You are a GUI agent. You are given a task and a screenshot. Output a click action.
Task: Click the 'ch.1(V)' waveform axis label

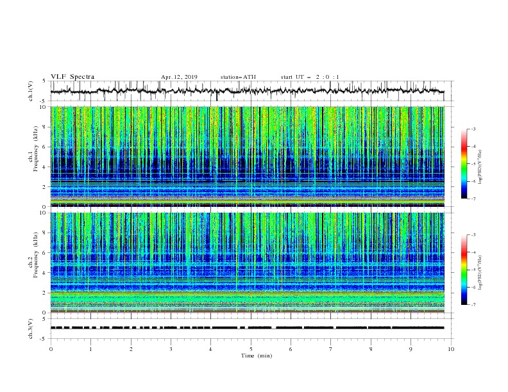click(x=31, y=91)
